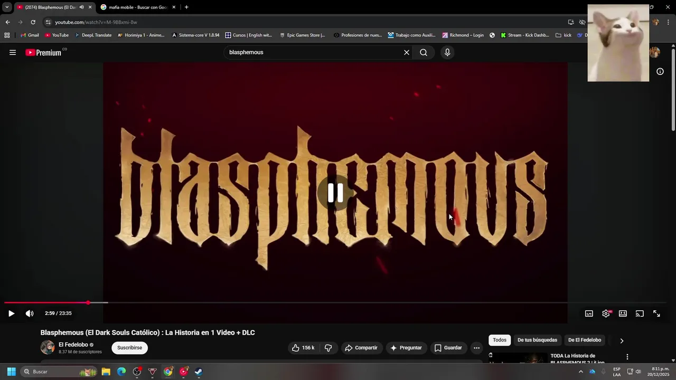Exit full-window with the fullscreen icon
The height and width of the screenshot is (380, 676).
[656, 313]
